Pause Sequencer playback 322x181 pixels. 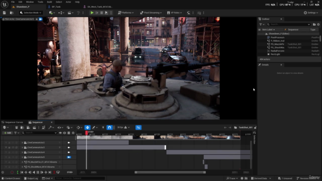coord(38,172)
